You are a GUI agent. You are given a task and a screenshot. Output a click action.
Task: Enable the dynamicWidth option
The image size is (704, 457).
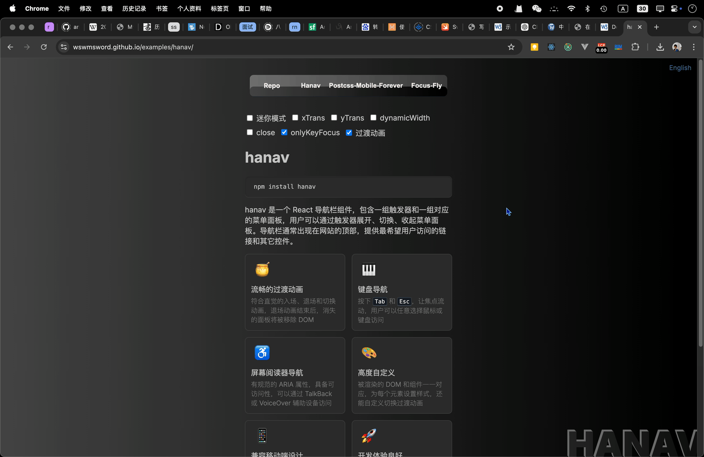(x=373, y=117)
